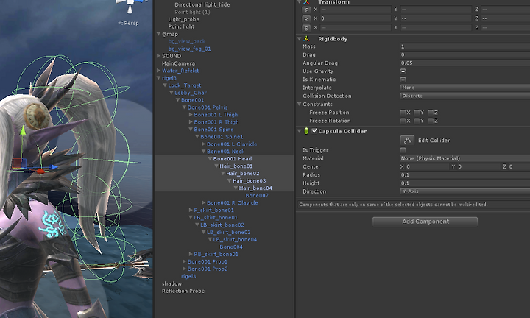Select Light_probe in hierarchy
The height and width of the screenshot is (318, 530).
tap(183, 19)
